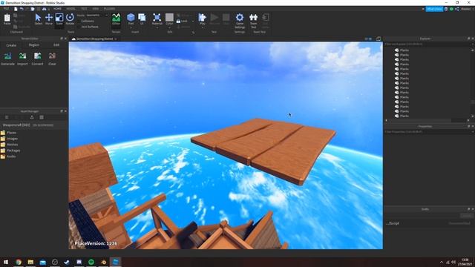Close the Terrain Editor panel
The image size is (475, 267).
(x=65, y=39)
